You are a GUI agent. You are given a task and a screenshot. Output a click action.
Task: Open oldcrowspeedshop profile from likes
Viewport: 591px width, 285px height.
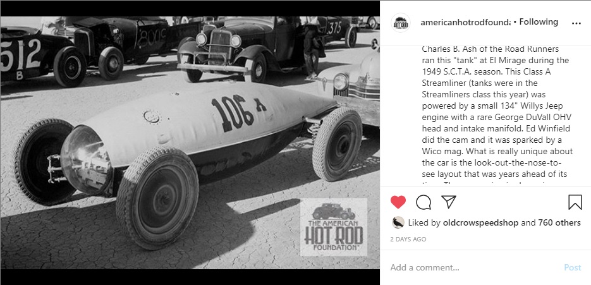point(480,223)
